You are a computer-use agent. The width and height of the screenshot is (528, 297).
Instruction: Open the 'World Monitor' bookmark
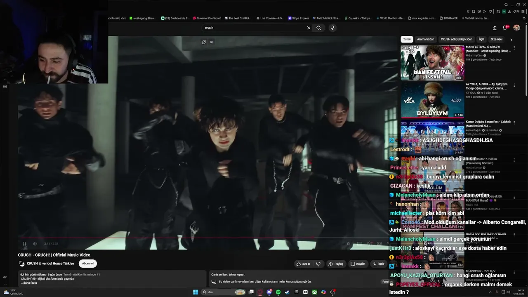click(390, 18)
